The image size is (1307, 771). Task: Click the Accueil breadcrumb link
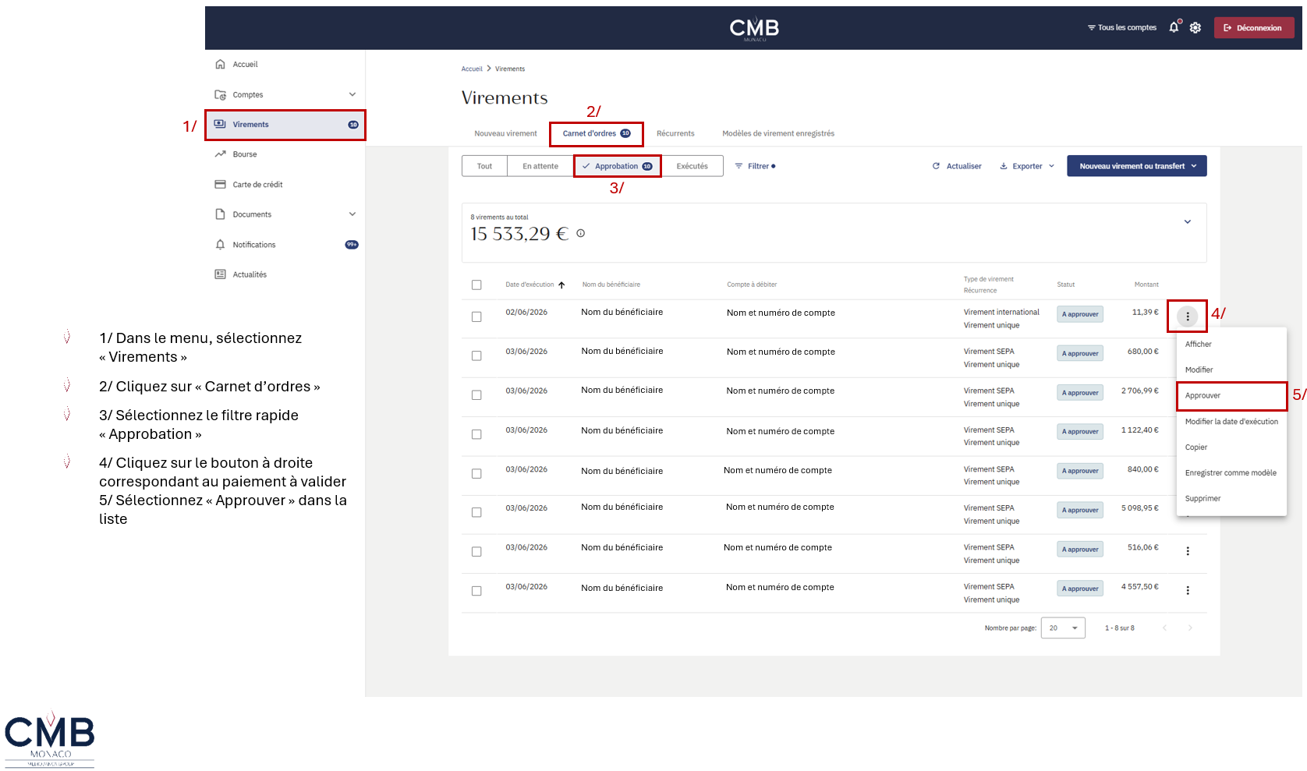coord(472,69)
